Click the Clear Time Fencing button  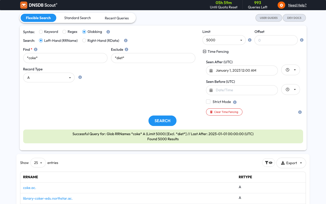point(224,112)
